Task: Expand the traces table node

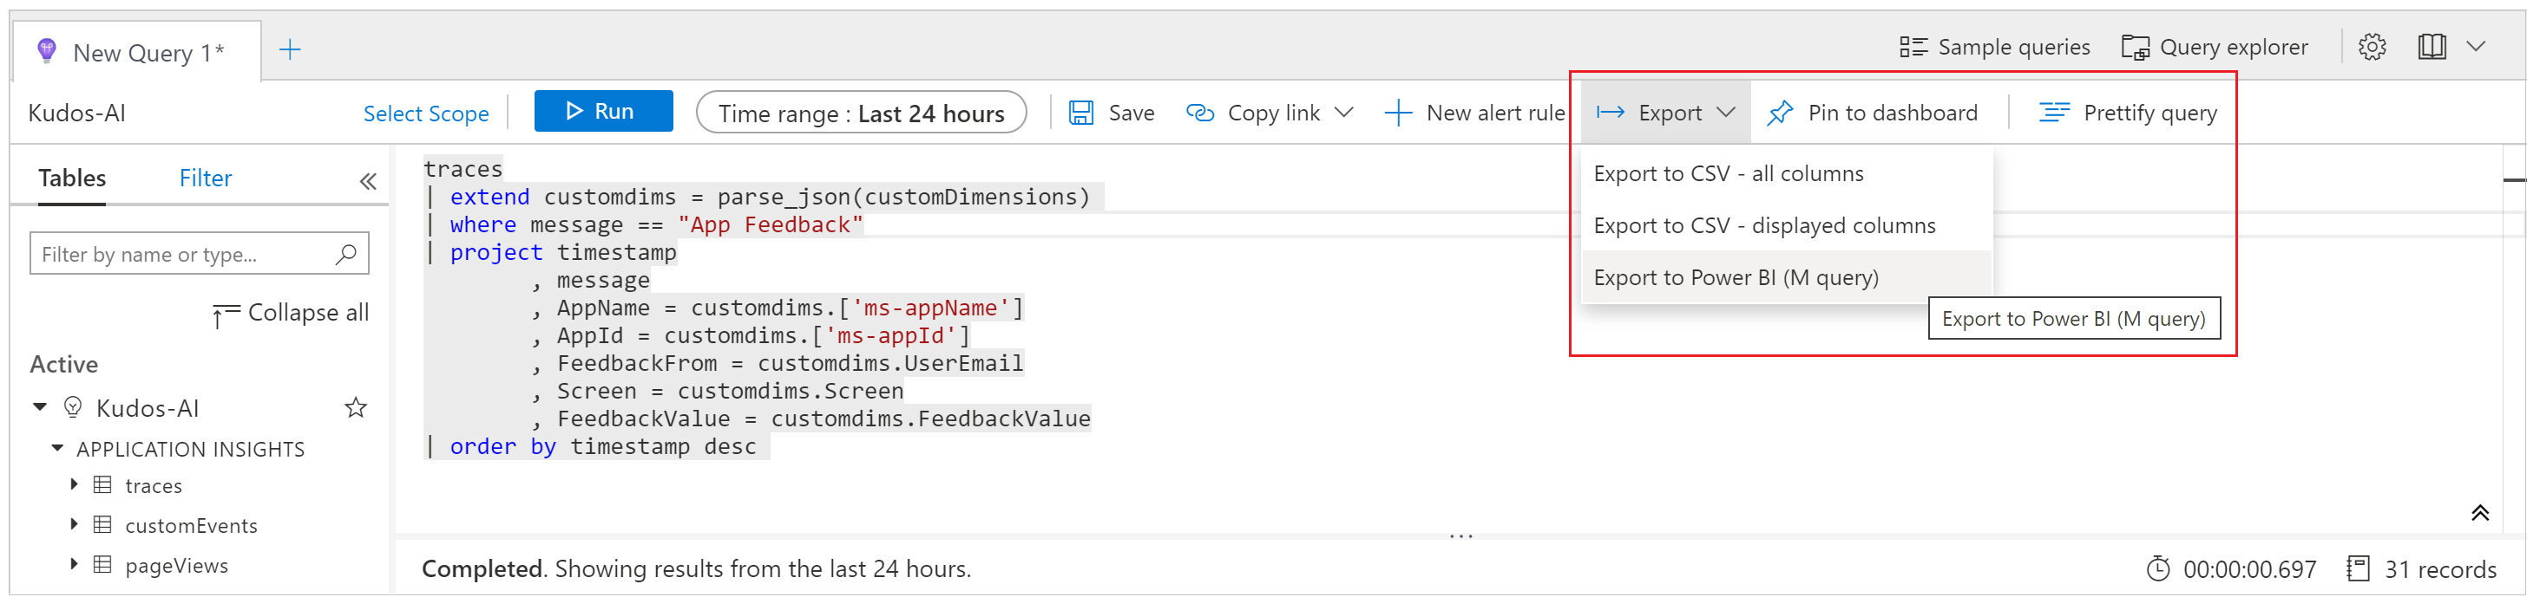Action: [x=74, y=485]
